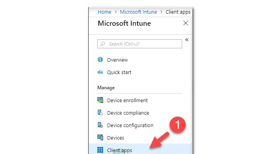Screen dimensions: 274x154
Task: Click the Device enrollment icon
Action: click(100, 100)
